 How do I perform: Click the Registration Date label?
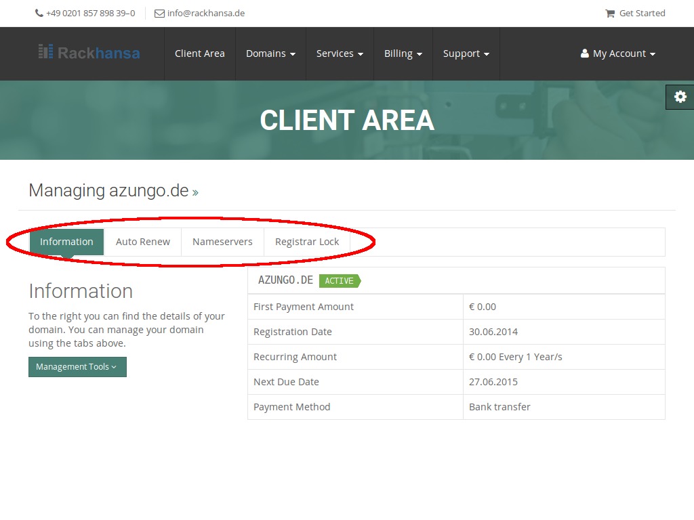point(293,332)
